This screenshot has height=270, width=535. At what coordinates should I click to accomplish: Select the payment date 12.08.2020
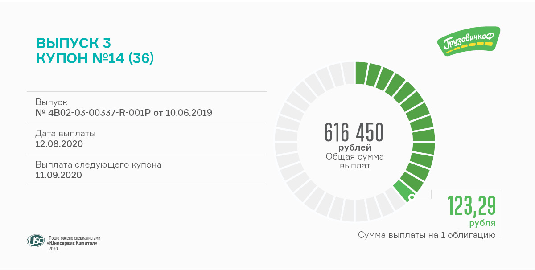point(59,143)
